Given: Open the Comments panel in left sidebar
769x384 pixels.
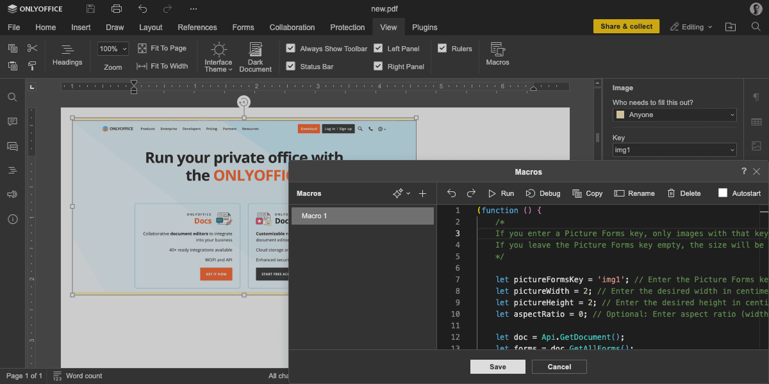Looking at the screenshot, I should click(x=12, y=122).
